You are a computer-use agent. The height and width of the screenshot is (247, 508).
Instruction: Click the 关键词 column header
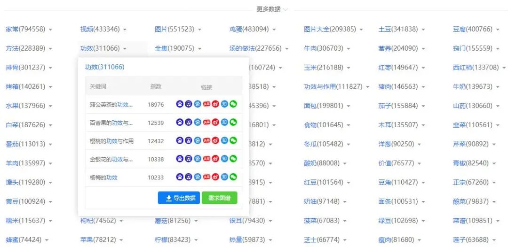coord(98,86)
